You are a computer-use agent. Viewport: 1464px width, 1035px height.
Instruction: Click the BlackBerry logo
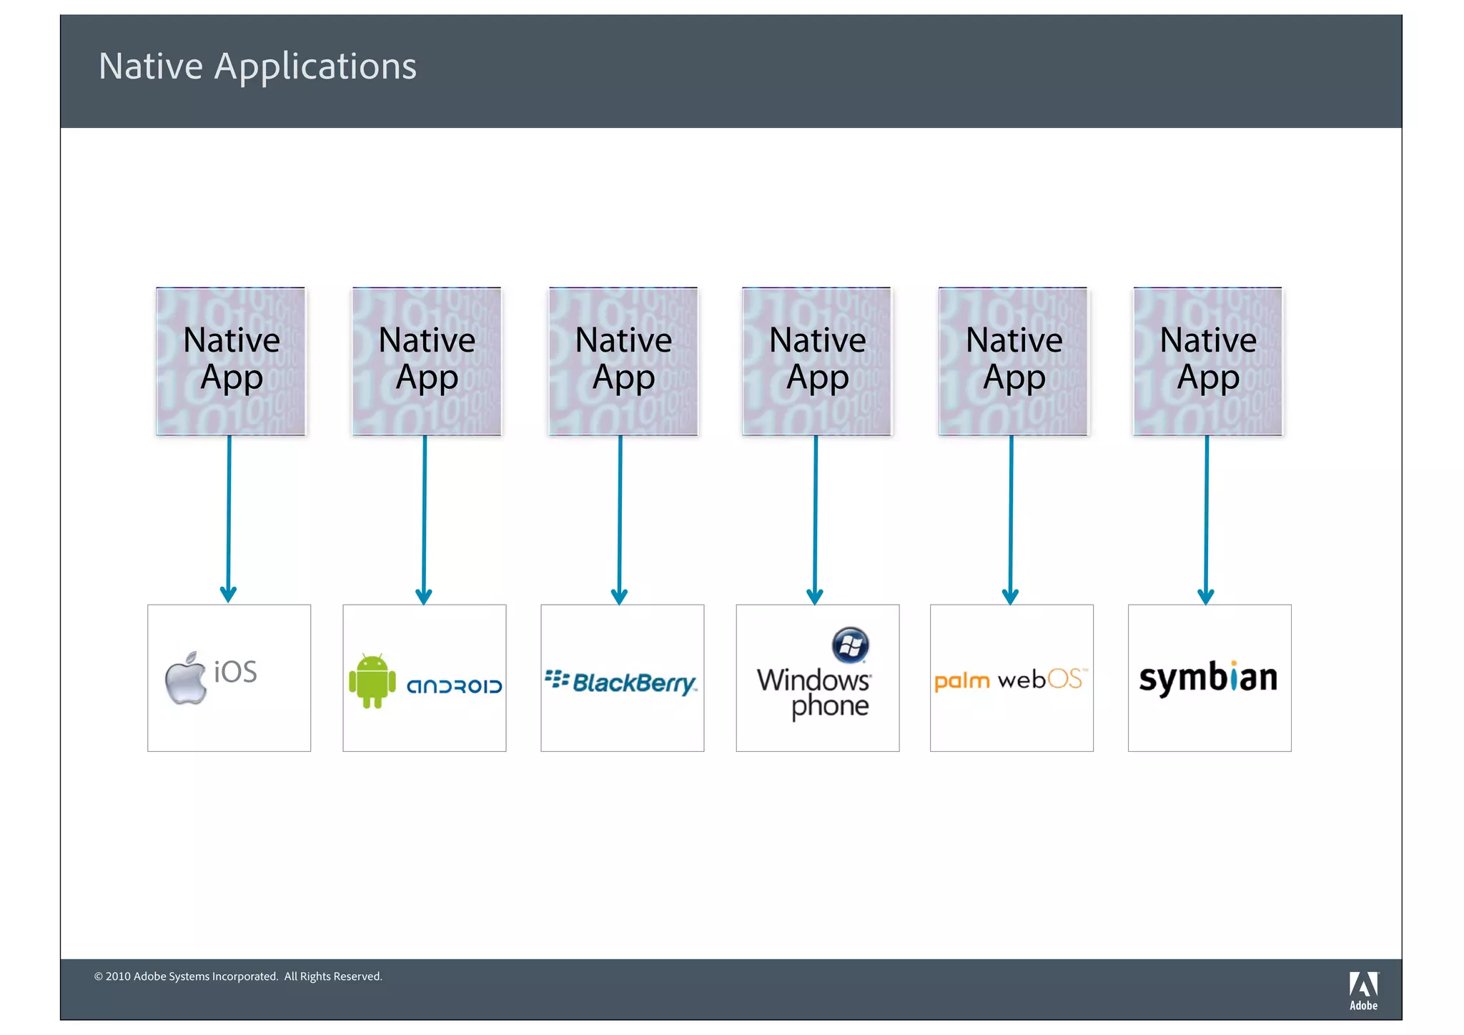(x=620, y=682)
